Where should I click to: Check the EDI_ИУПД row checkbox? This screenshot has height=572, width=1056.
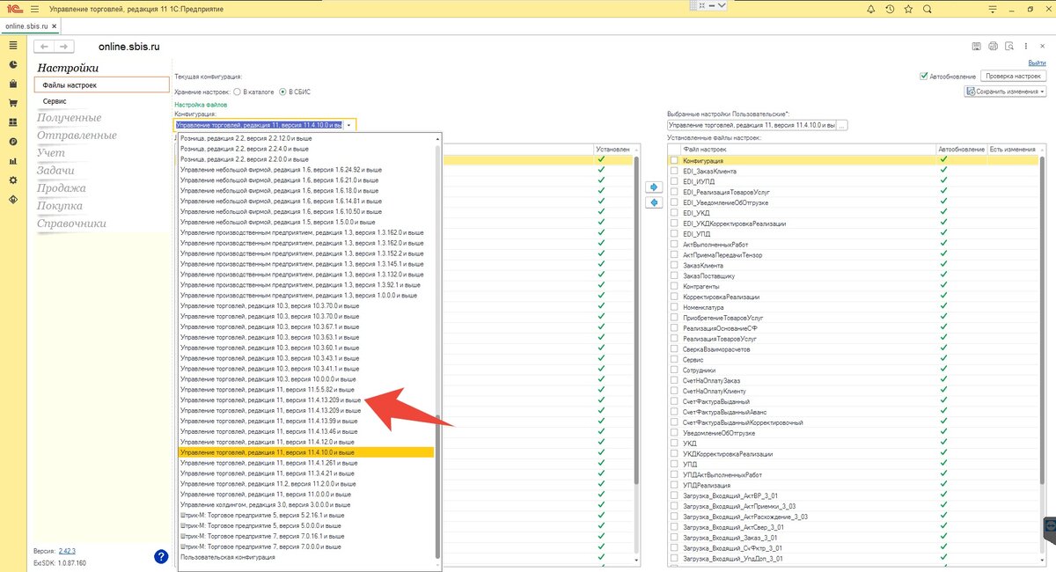click(675, 180)
